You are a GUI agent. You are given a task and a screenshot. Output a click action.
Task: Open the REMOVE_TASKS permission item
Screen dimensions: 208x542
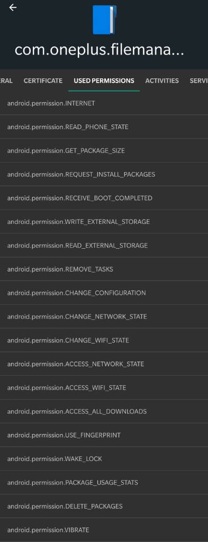pyautogui.click(x=104, y=269)
